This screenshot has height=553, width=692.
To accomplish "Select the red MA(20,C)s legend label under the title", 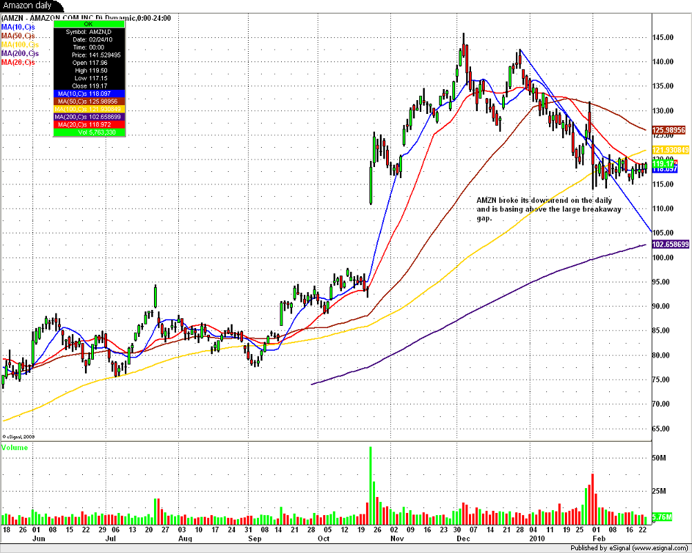I will pos(18,63).
